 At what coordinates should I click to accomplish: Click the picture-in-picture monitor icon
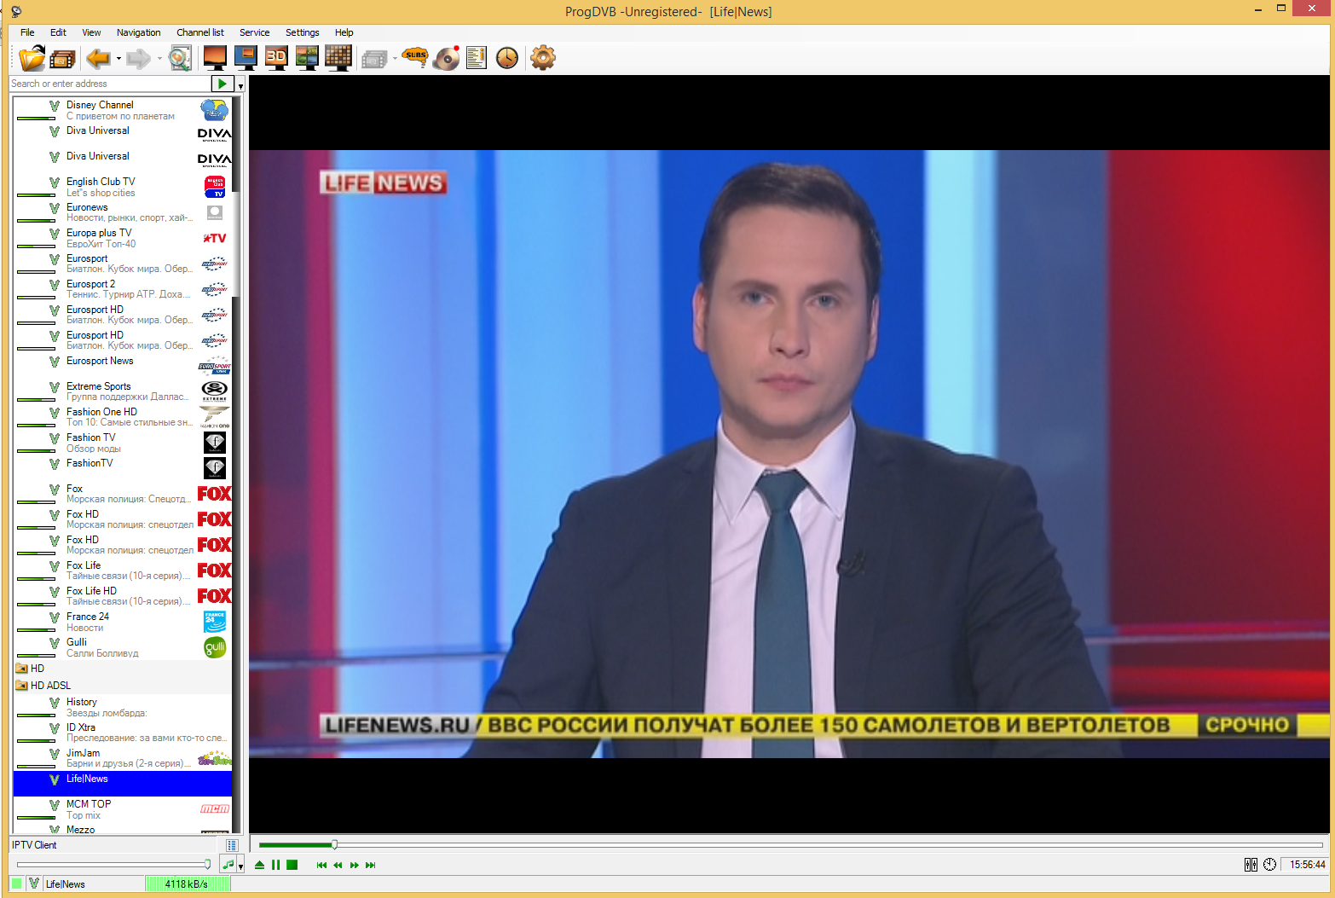click(x=246, y=58)
